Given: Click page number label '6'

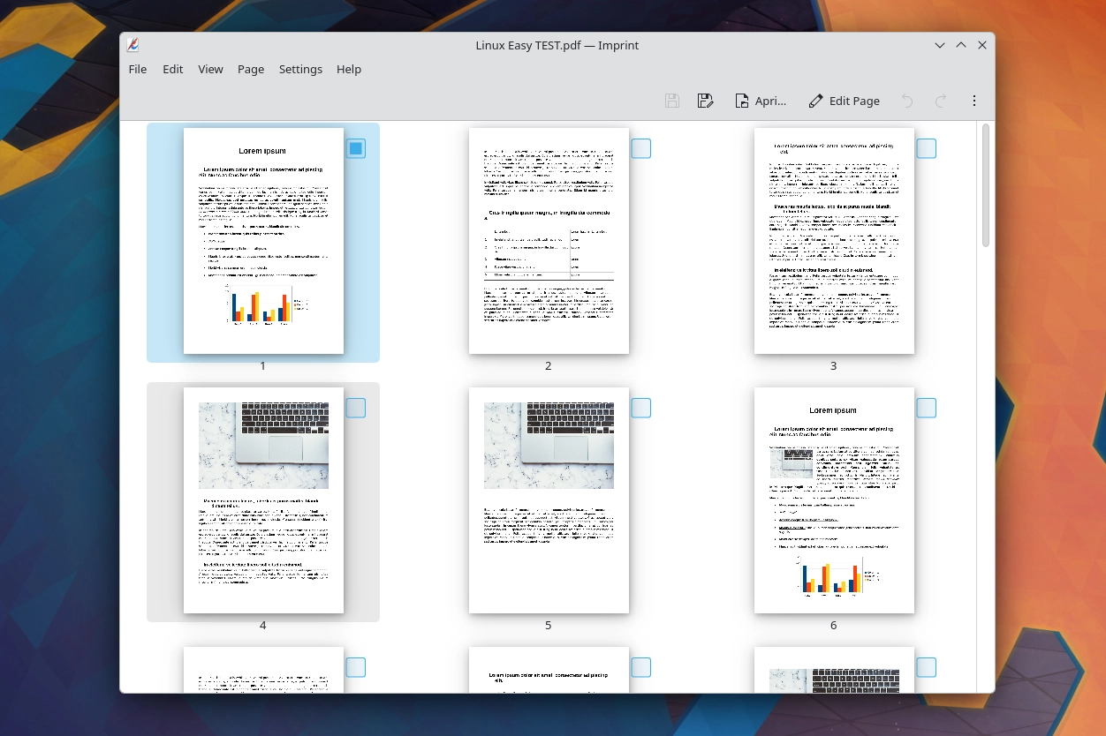Looking at the screenshot, I should [834, 625].
